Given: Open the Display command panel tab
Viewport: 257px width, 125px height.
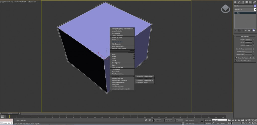Looking at the screenshot, I should (251, 2).
